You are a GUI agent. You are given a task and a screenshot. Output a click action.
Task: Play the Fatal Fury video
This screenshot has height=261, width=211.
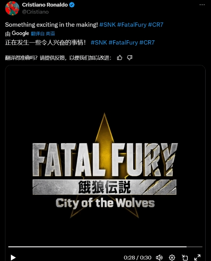[13, 258]
